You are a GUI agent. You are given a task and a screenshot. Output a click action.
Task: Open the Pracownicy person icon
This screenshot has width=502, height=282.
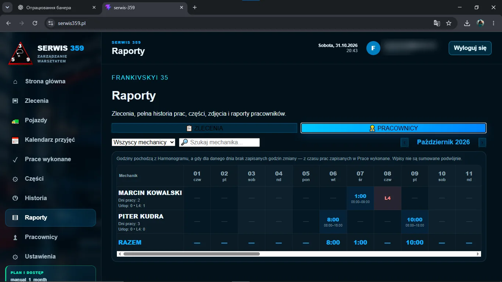[15, 237]
